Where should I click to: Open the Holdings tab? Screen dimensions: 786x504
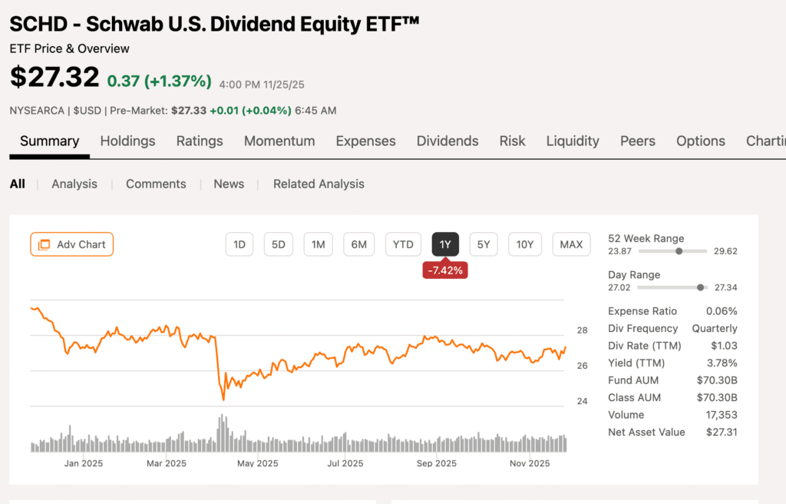click(x=127, y=141)
